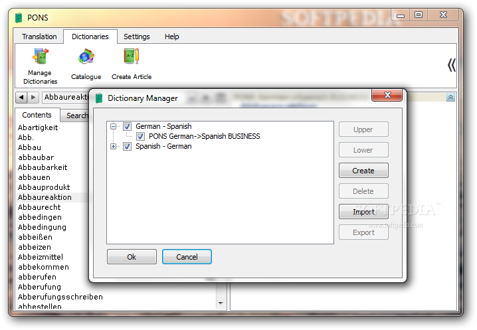Click the Import button

pos(363,212)
